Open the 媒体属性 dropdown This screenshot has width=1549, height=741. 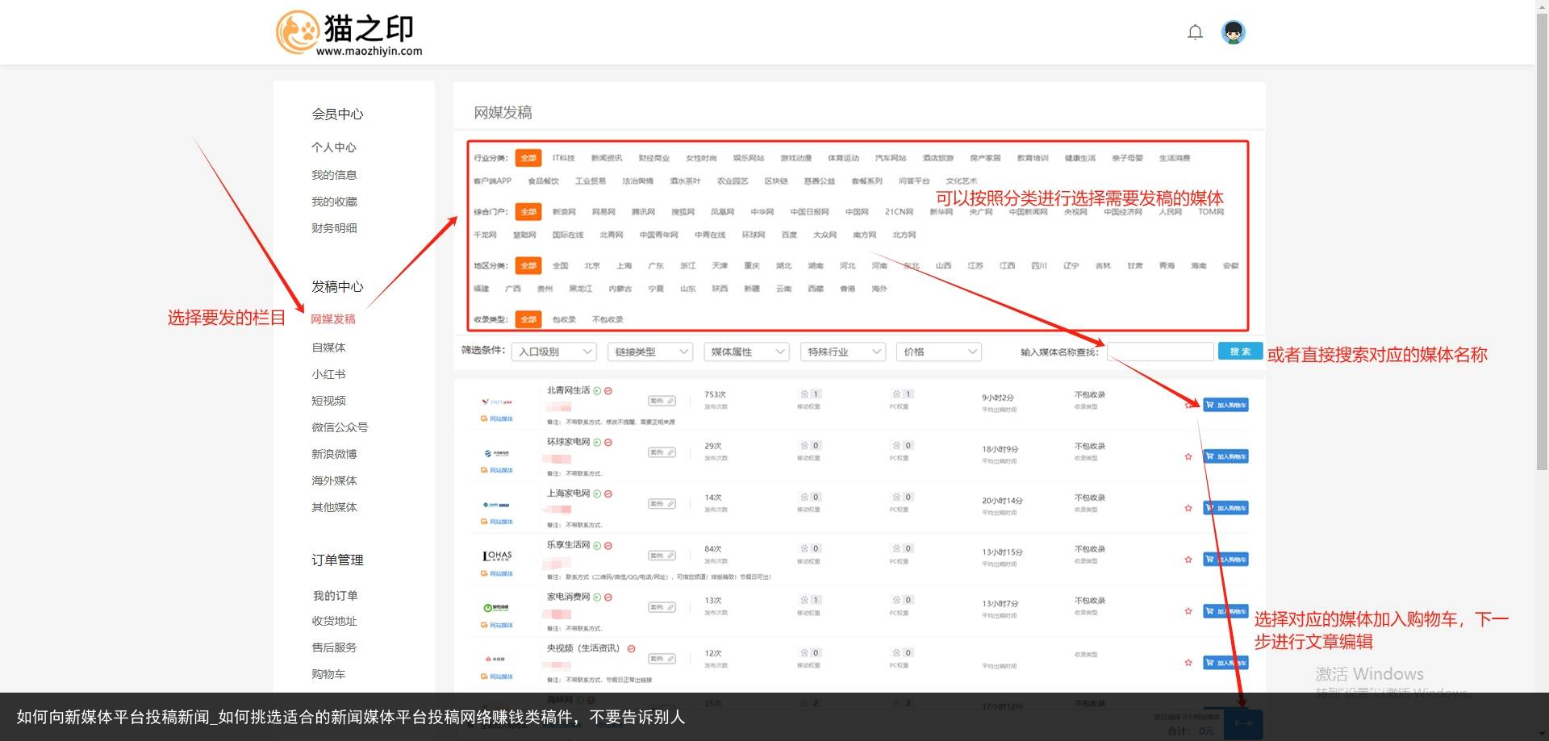tap(746, 352)
